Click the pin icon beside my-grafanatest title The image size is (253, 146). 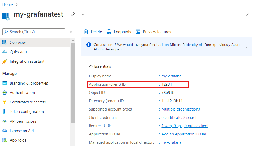(73, 14)
